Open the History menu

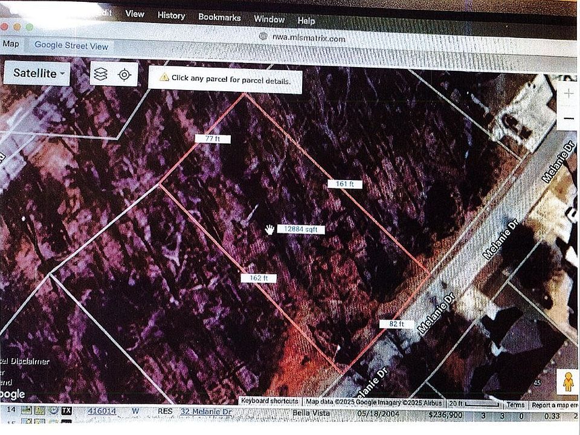click(x=171, y=16)
